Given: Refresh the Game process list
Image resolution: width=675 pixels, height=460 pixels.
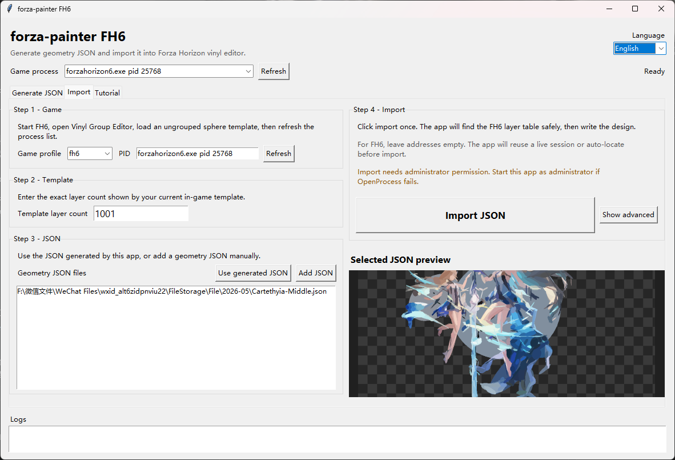Looking at the screenshot, I should [274, 71].
